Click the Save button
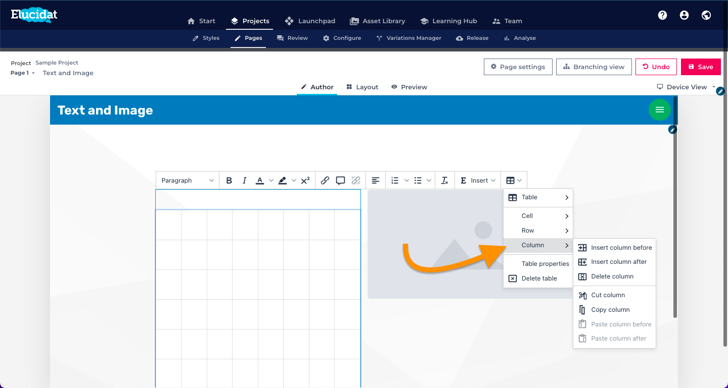Screen dimensions: 728x388 click(700, 67)
